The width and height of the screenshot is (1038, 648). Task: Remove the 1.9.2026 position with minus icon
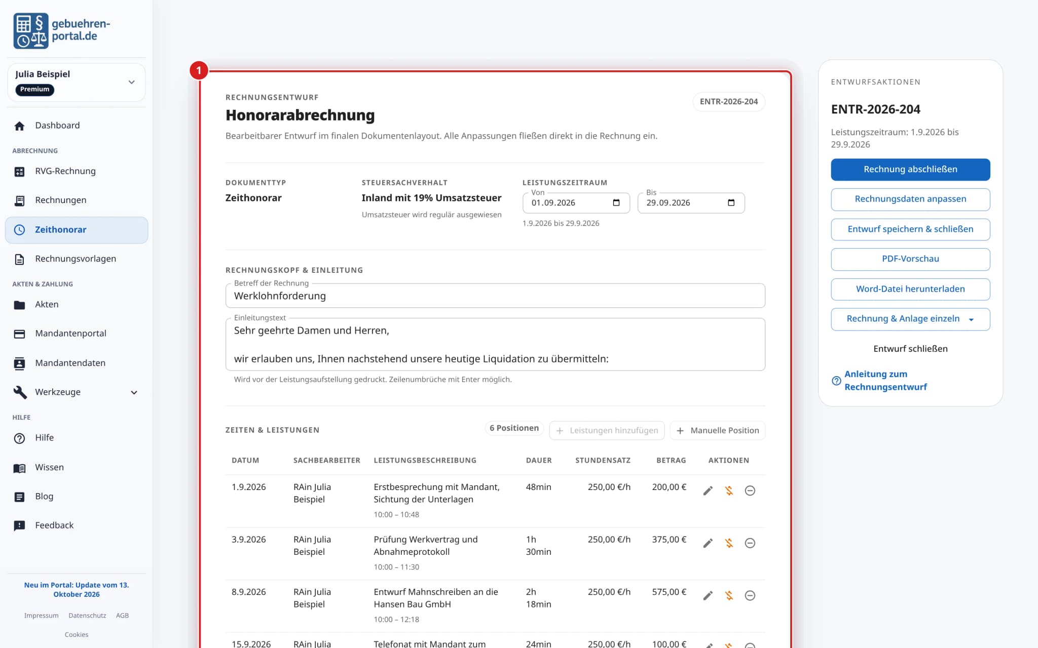[750, 491]
